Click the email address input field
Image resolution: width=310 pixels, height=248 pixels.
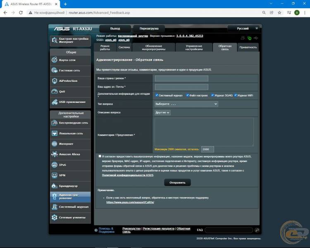(x=181, y=87)
